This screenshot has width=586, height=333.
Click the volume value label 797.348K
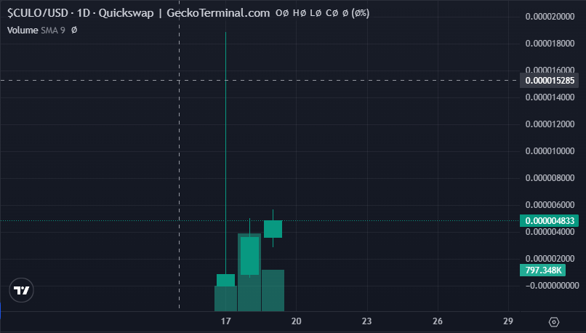pos(542,270)
